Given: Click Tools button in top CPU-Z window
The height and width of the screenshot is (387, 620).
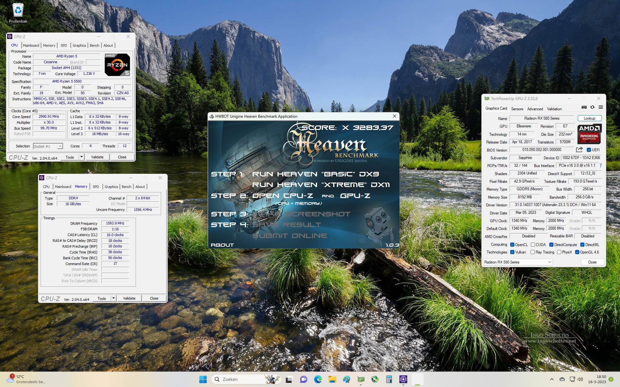Looking at the screenshot, I should coord(70,157).
